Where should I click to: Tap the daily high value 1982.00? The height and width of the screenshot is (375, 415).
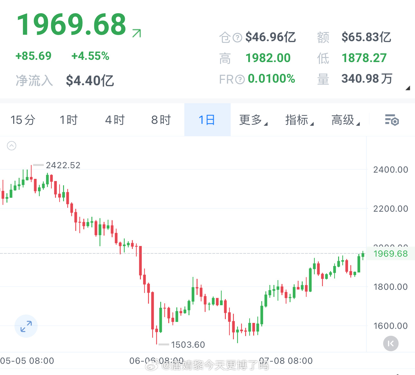(268, 58)
